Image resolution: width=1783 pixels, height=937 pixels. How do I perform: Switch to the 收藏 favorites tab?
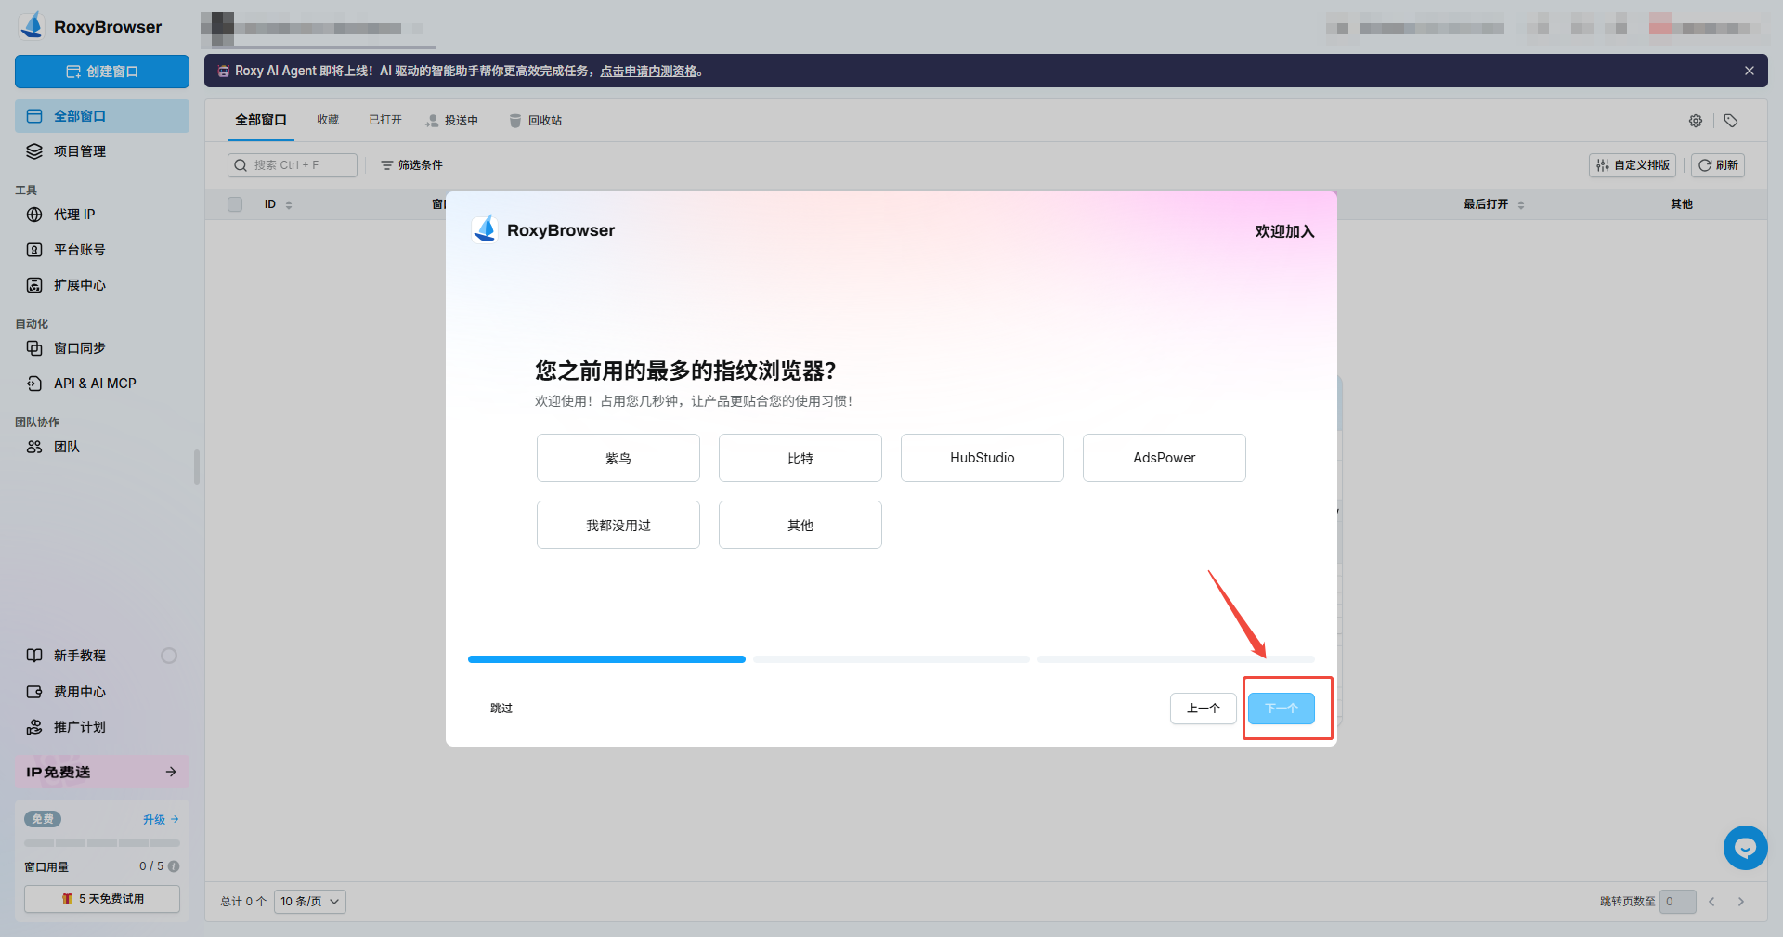click(327, 120)
